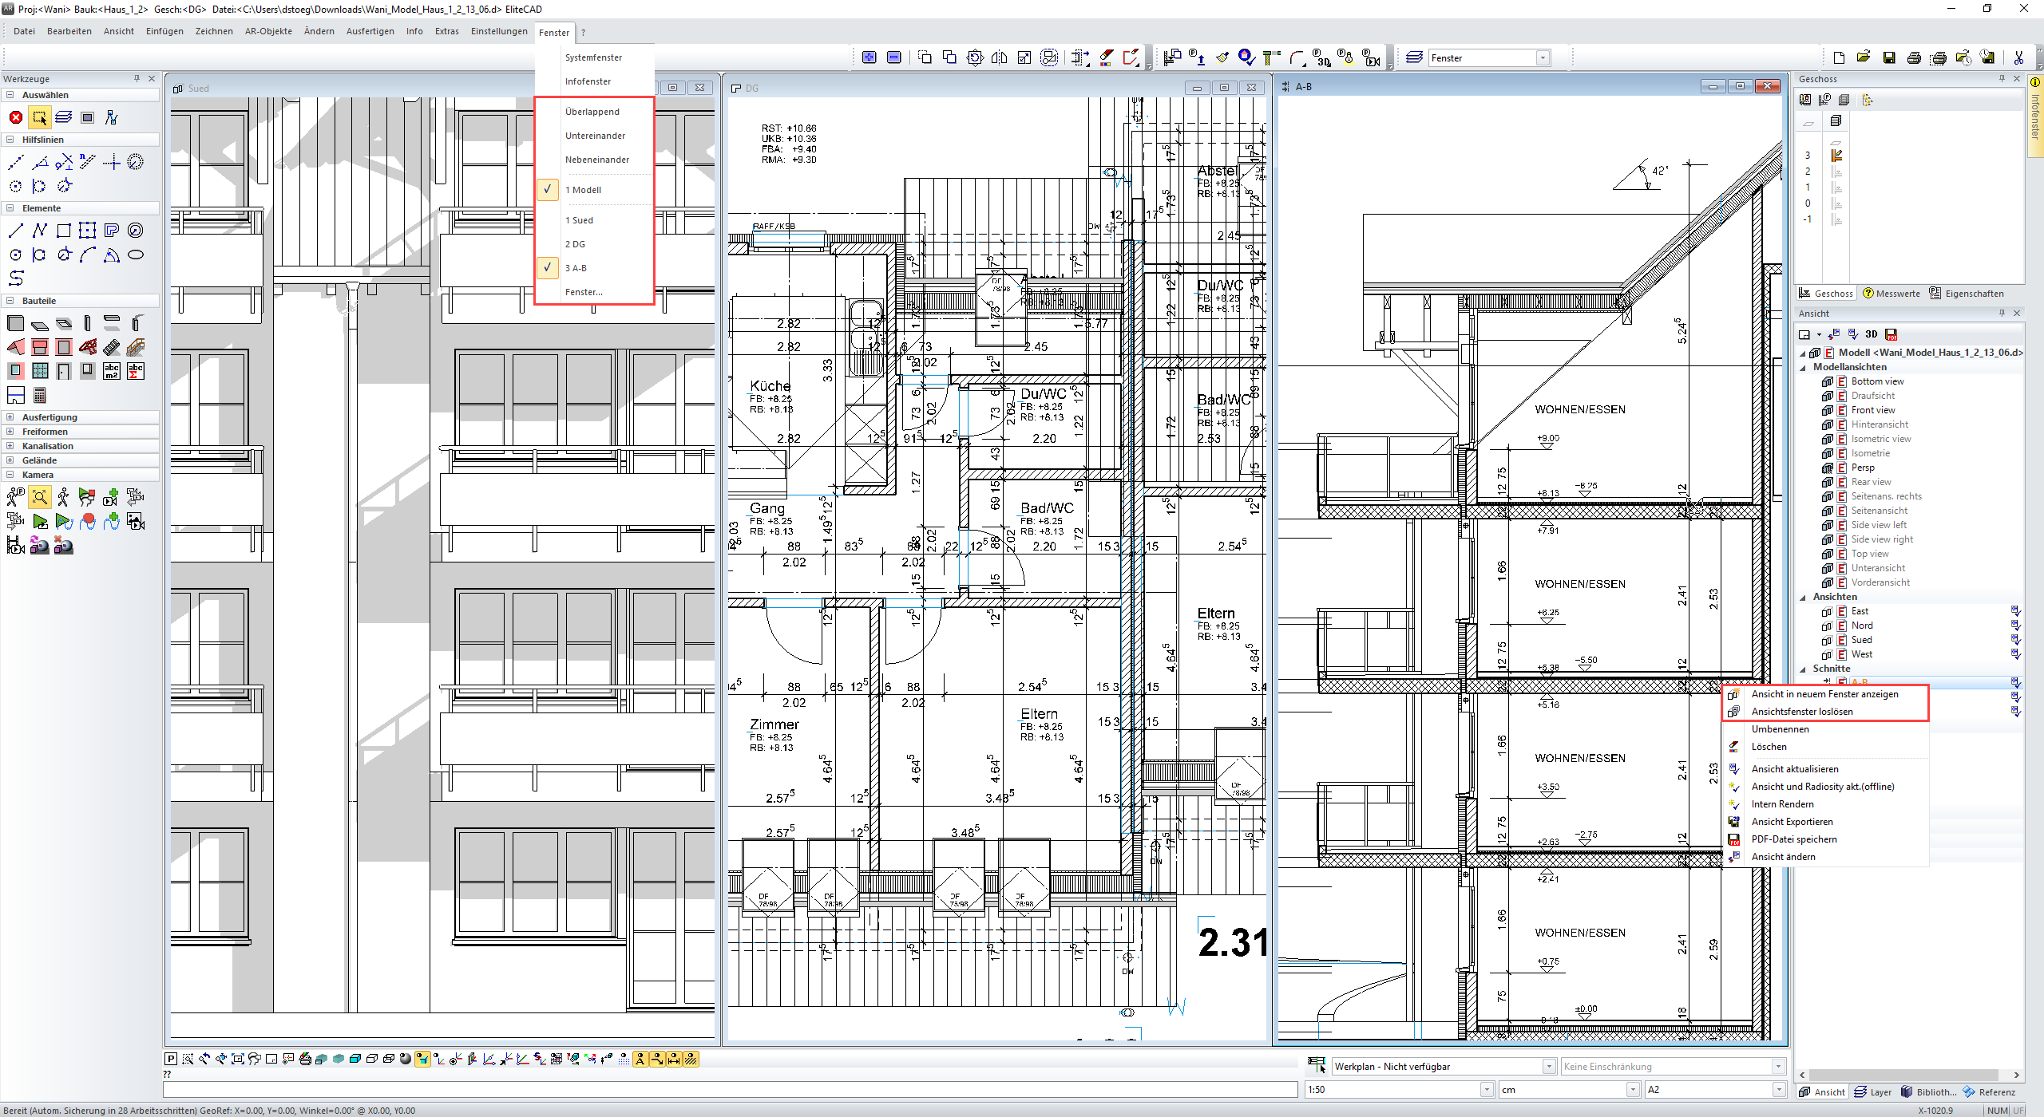Image resolution: width=2044 pixels, height=1117 pixels.
Task: Open the Fenster layer dropdown in toolbar
Action: (1543, 57)
